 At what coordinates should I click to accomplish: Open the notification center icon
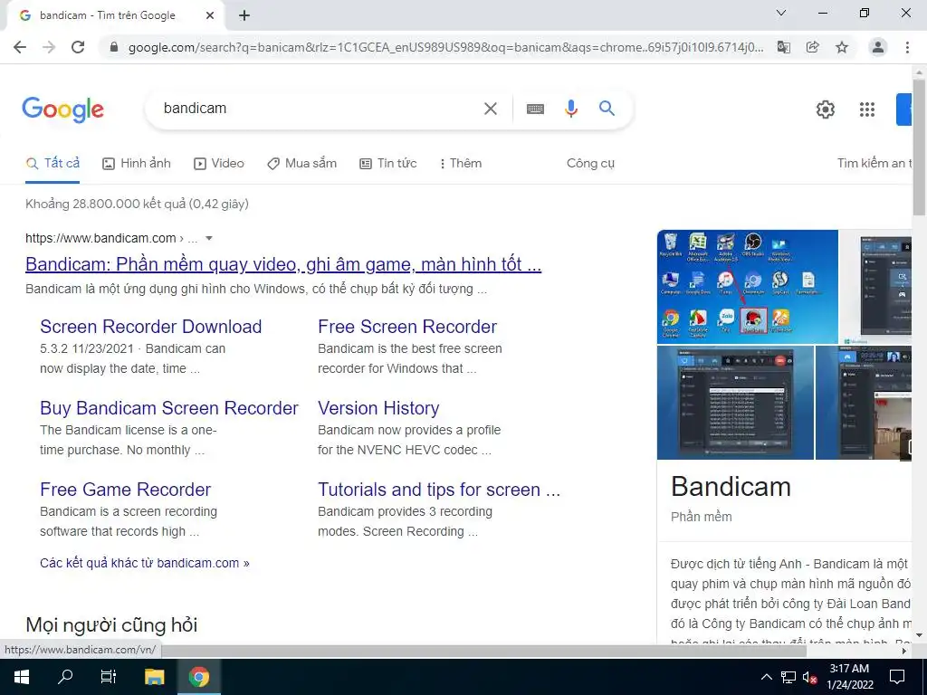point(897,677)
